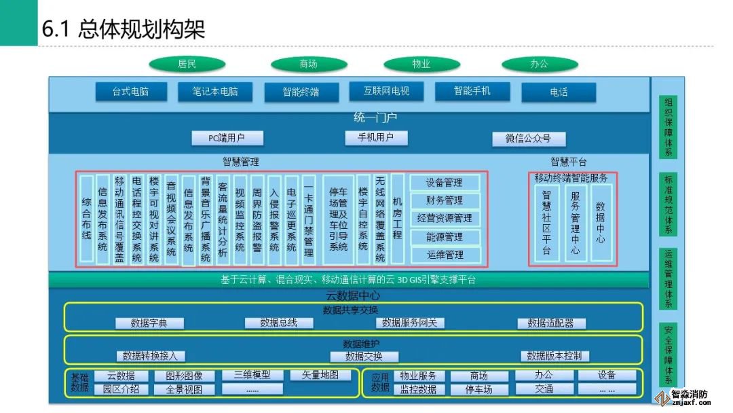The height and width of the screenshot is (413, 733).
Task: Select the 服务管理中心 vertical box
Action: click(x=574, y=222)
